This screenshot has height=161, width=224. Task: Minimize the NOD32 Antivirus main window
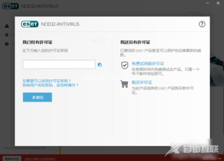[208, 3]
